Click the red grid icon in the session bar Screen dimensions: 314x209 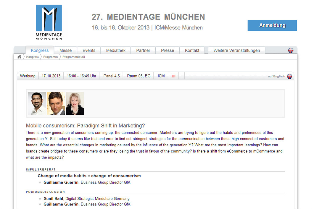coord(173,76)
